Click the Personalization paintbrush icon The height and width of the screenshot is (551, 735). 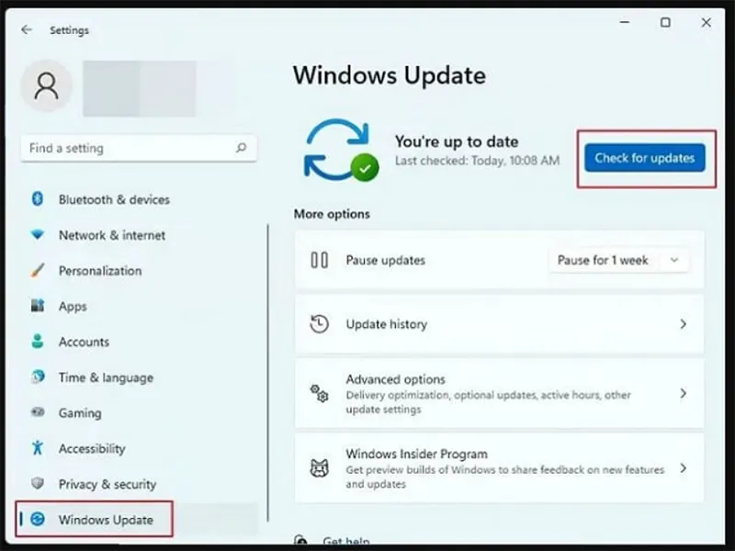38,270
